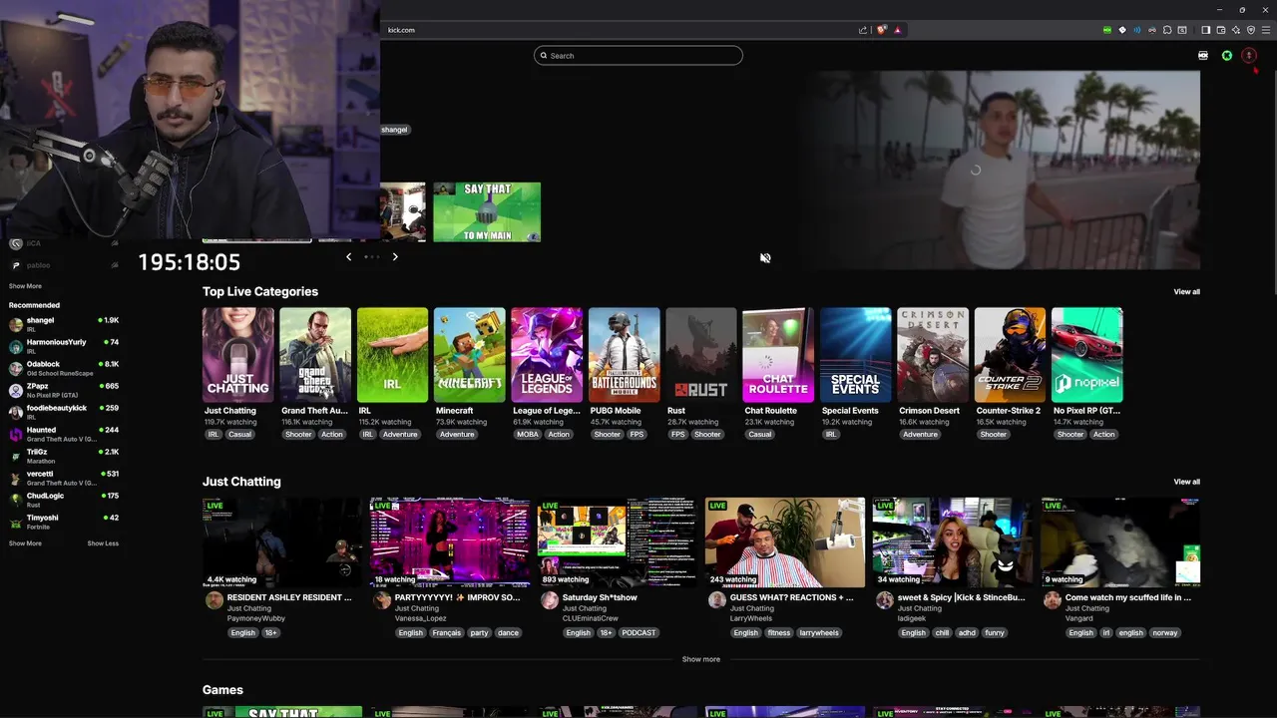The image size is (1277, 718).
Task: Click Vanessa_Lopez streamer avatar
Action: coord(381,600)
